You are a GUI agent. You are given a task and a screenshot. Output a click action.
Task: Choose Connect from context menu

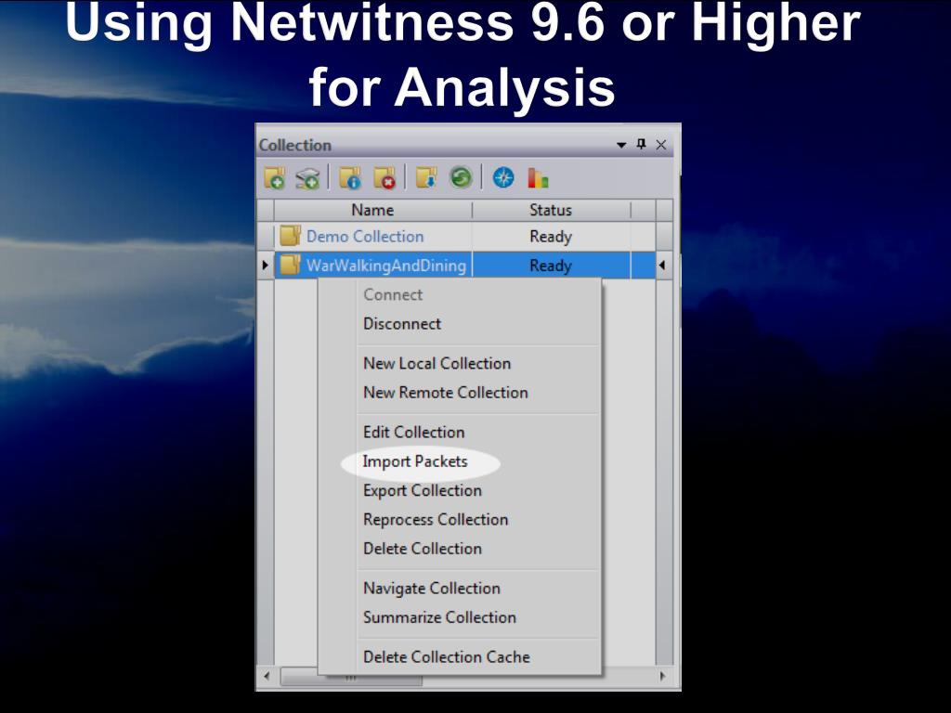tap(393, 294)
